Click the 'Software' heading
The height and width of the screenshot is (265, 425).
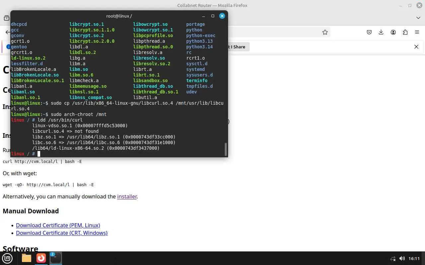[20, 249]
